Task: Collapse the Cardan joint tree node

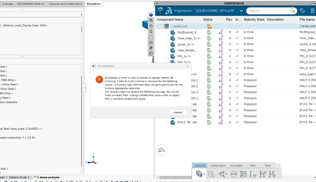Action: tap(160, 26)
